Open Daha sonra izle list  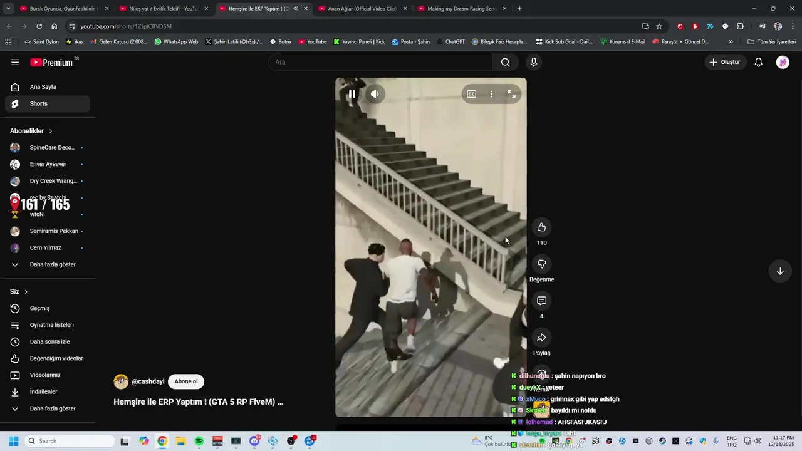tap(48, 341)
